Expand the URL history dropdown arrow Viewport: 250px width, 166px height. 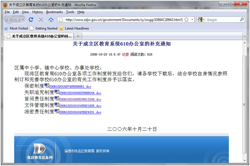pyautogui.click(x=192, y=20)
